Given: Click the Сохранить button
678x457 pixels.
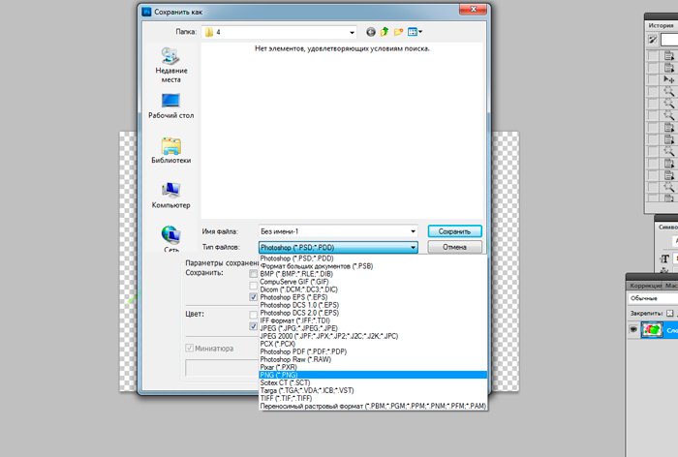Looking at the screenshot, I should pyautogui.click(x=454, y=231).
